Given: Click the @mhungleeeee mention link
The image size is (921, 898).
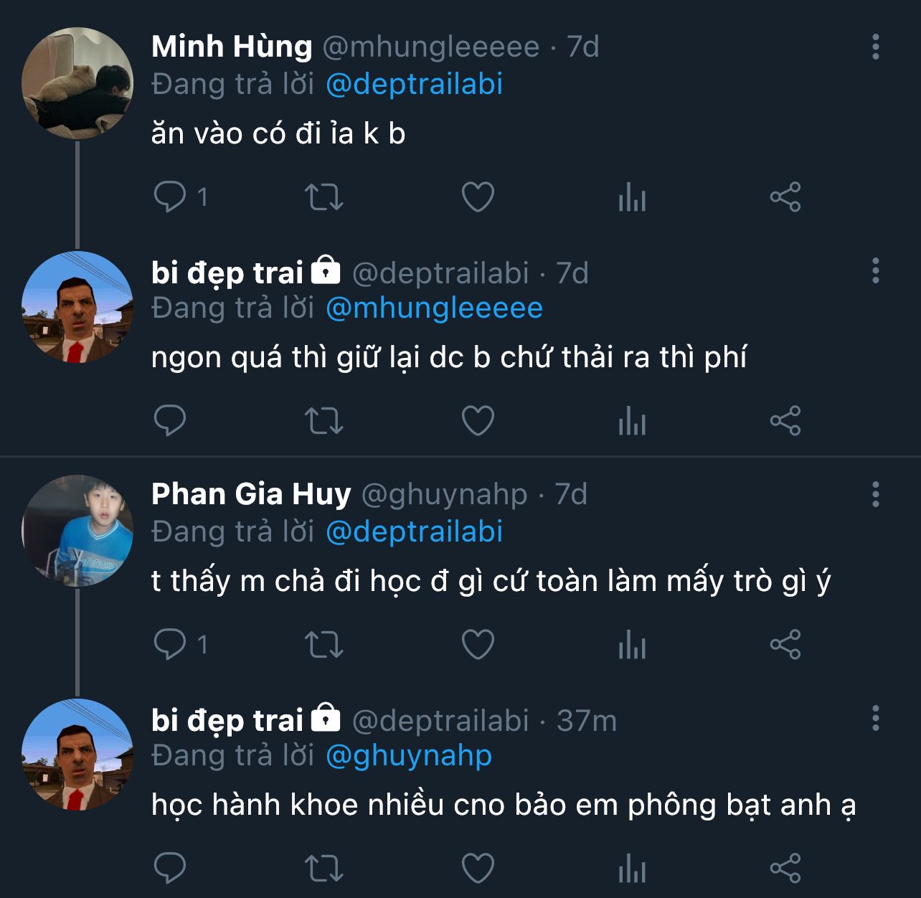Looking at the screenshot, I should pyautogui.click(x=434, y=308).
